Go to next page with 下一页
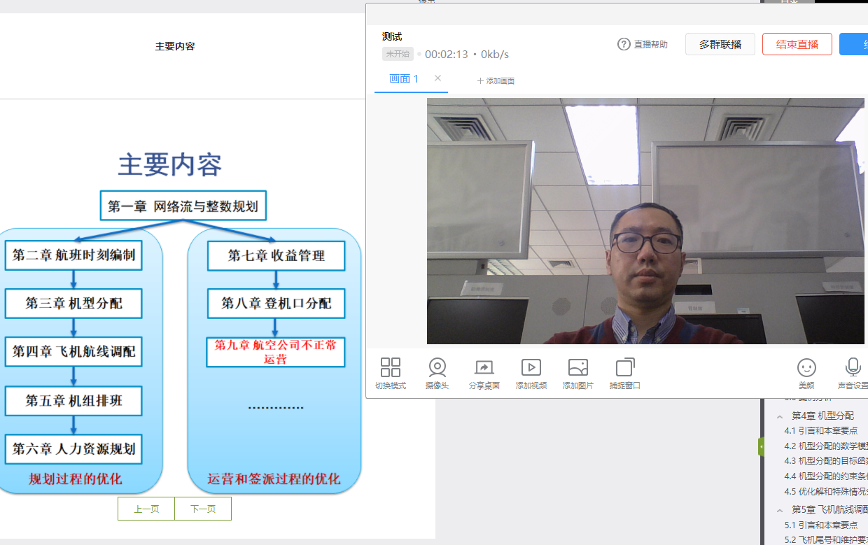The height and width of the screenshot is (545, 868). [203, 509]
